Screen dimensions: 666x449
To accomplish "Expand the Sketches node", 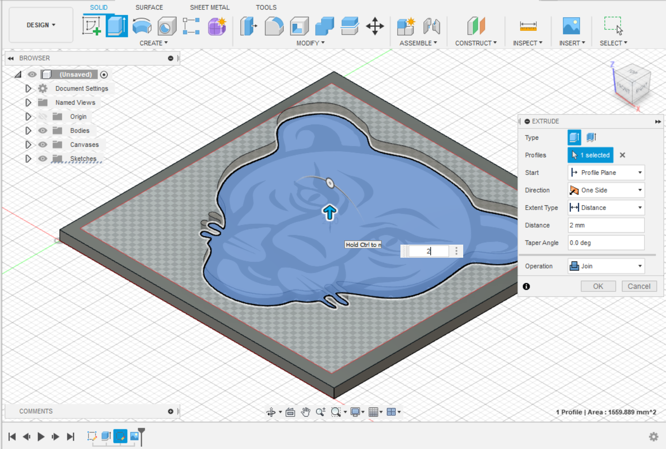I will pyautogui.click(x=28, y=159).
